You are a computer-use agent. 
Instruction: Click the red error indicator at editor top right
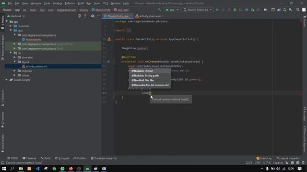(x=301, y=21)
